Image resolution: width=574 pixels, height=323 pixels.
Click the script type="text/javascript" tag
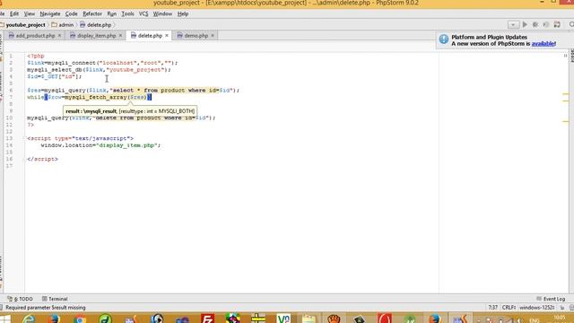click(80, 138)
